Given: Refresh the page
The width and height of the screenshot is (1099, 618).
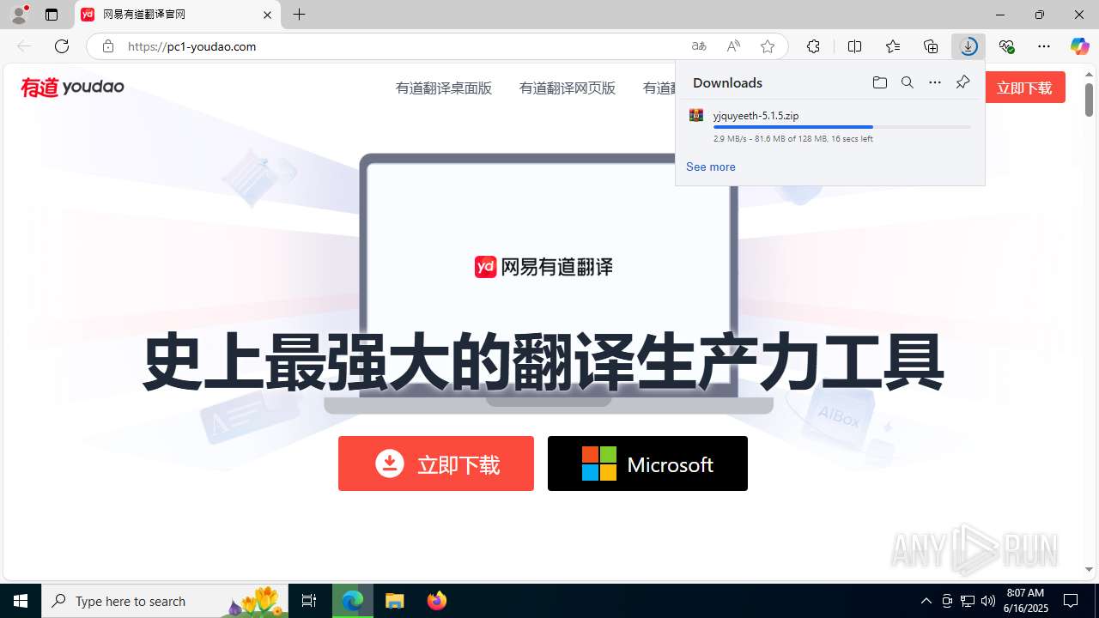Looking at the screenshot, I should click(62, 46).
